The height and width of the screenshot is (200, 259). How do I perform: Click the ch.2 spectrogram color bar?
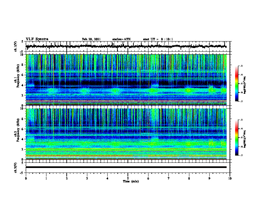(x=236, y=138)
